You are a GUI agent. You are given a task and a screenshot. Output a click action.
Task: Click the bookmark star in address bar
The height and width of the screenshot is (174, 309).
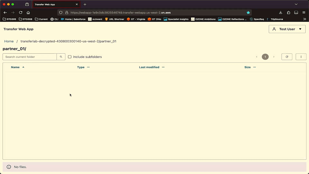pyautogui.click(x=248, y=12)
